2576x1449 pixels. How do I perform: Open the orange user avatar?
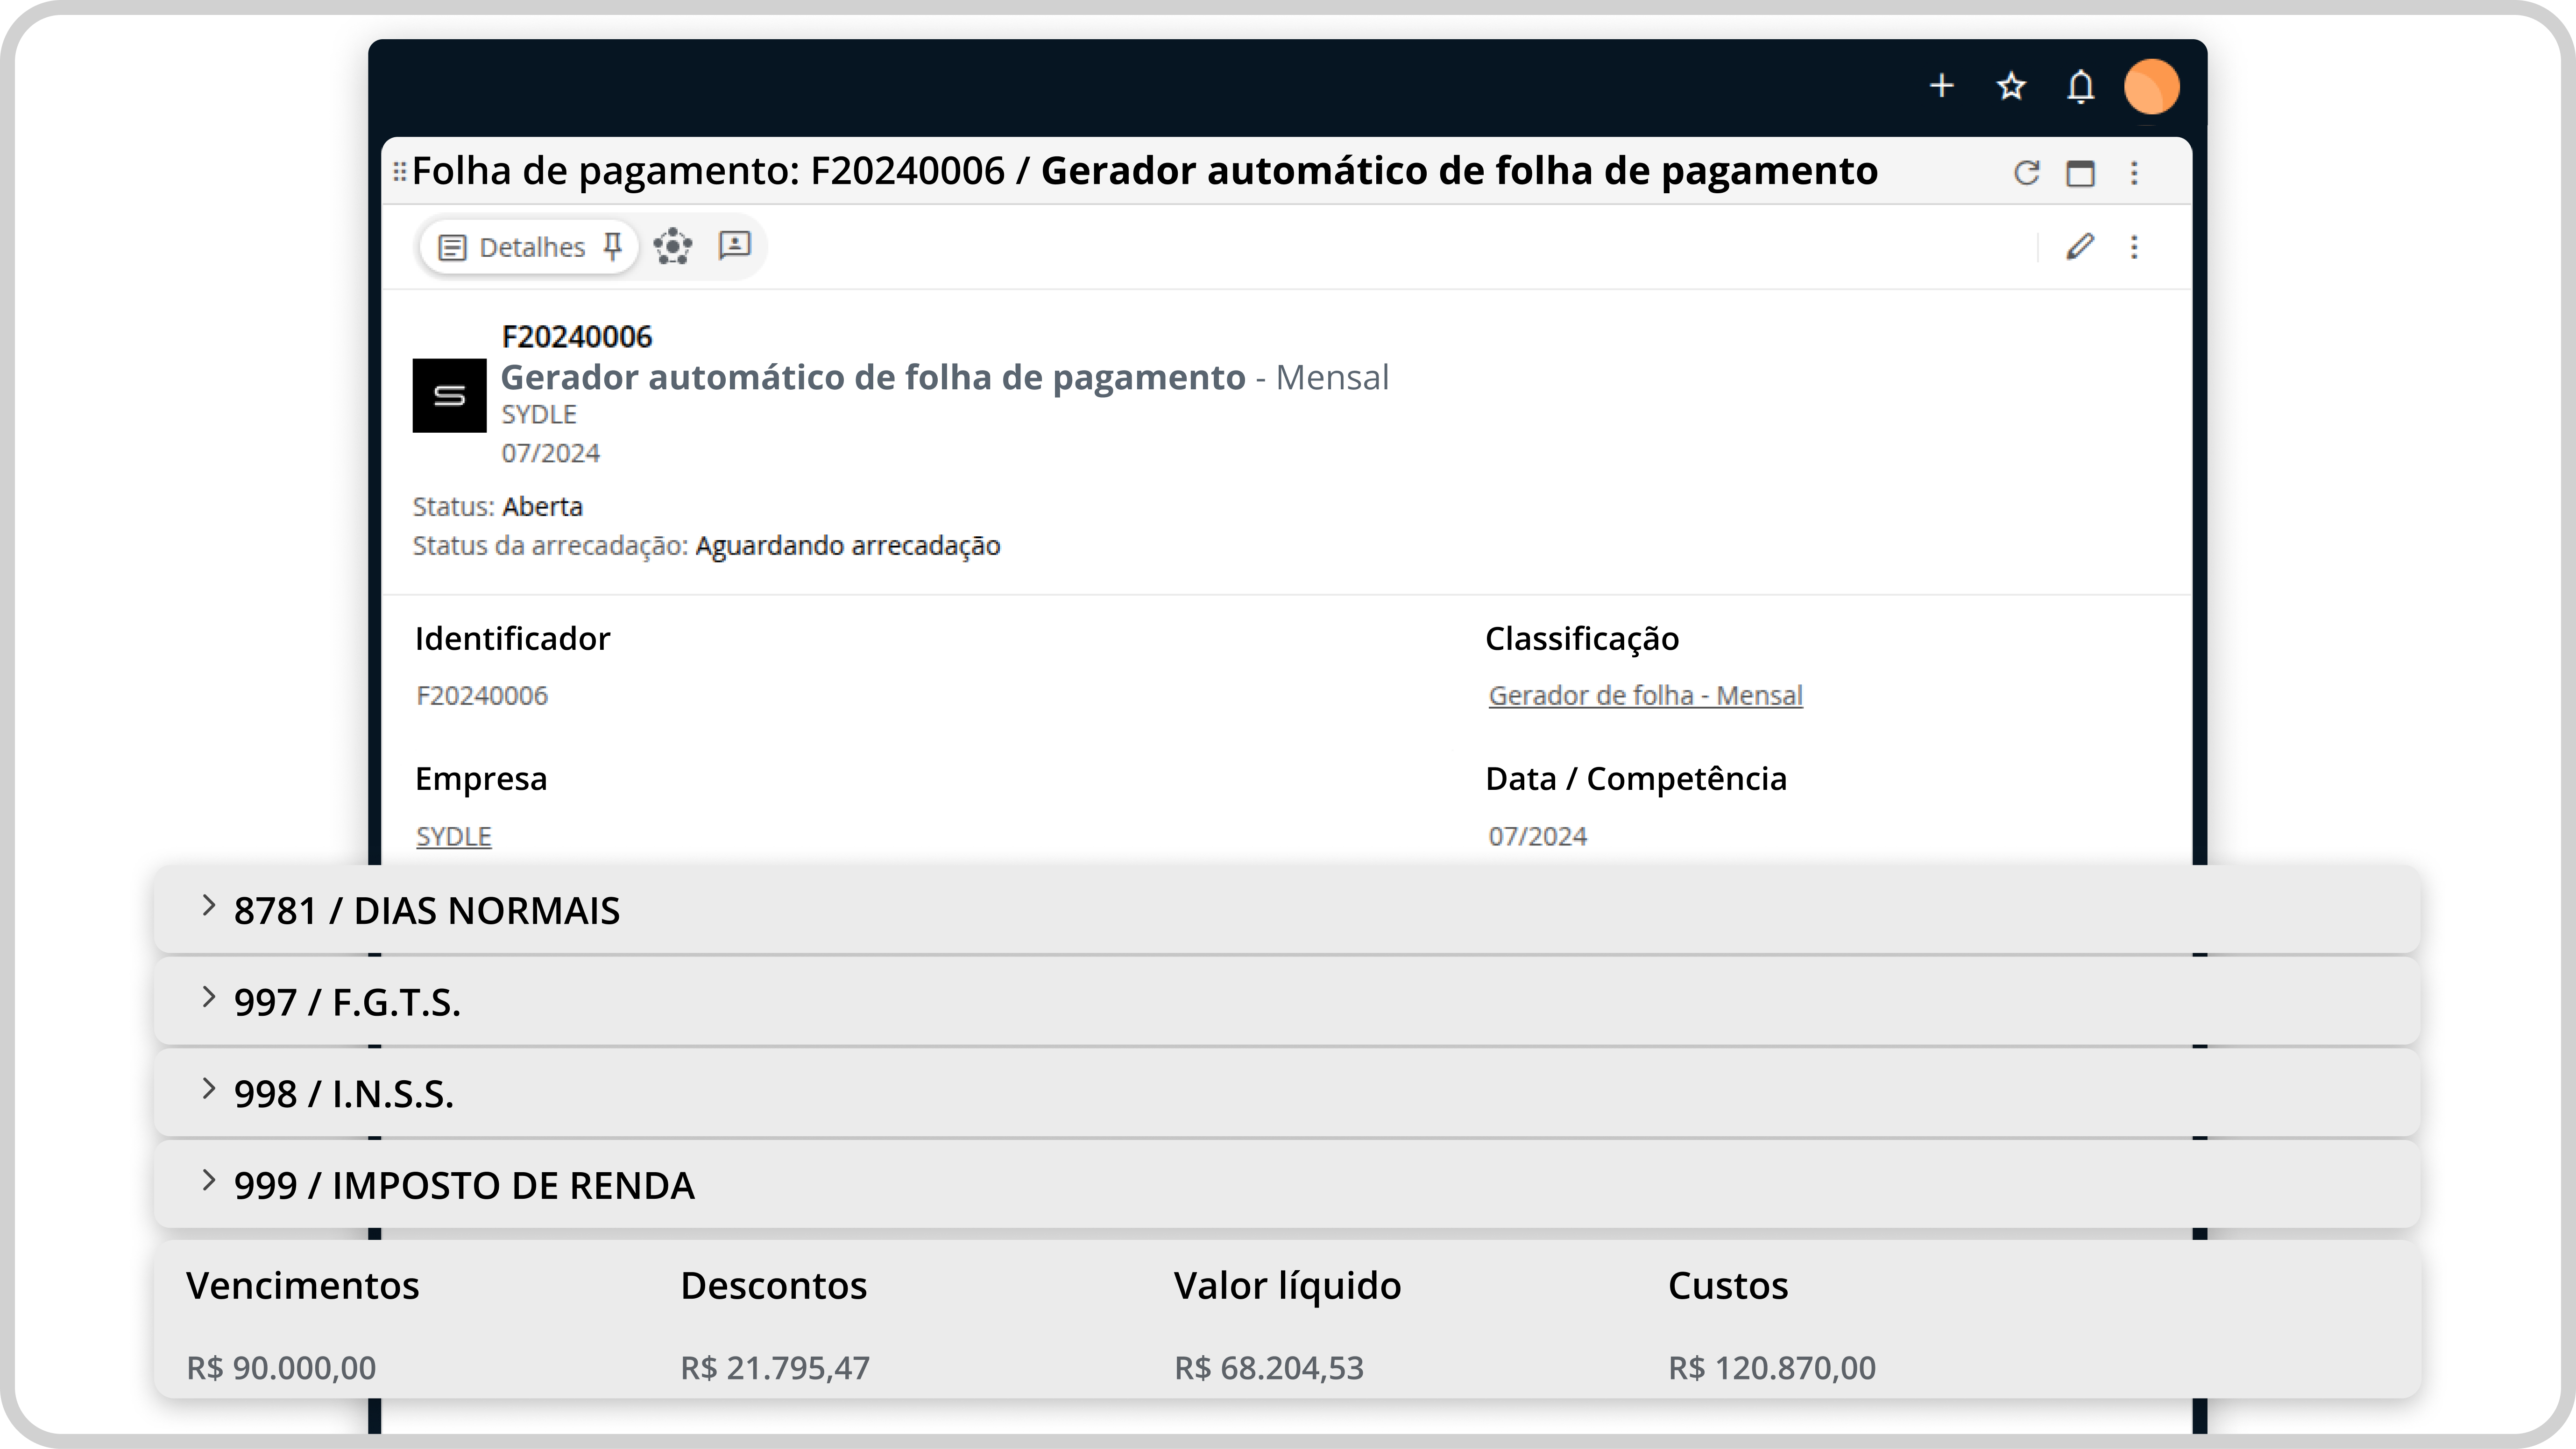click(2151, 86)
